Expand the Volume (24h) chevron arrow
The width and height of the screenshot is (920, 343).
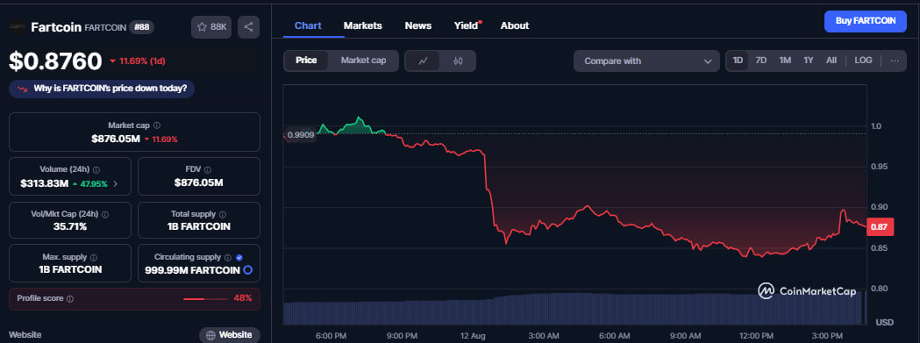[116, 184]
